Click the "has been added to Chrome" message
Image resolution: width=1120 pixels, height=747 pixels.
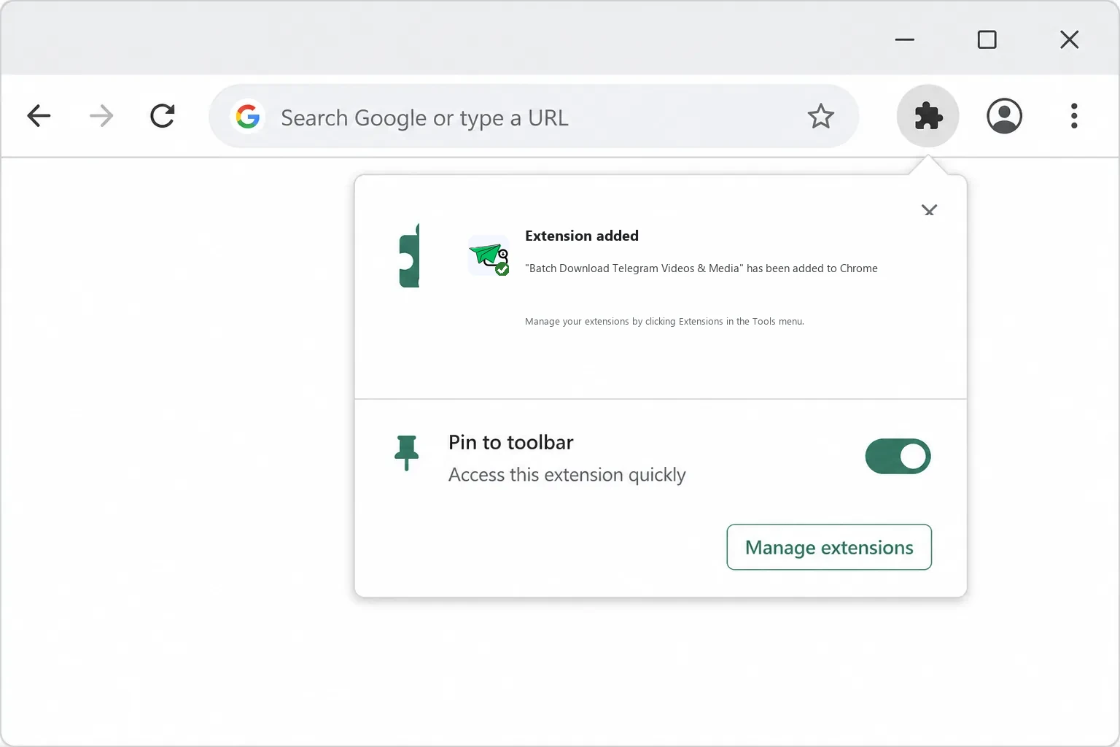pos(701,268)
